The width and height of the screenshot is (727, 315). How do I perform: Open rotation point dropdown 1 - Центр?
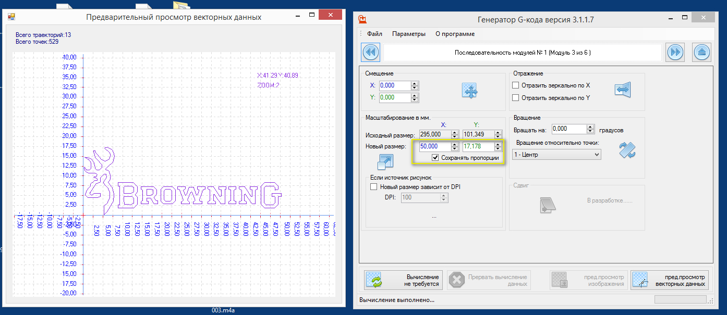[x=556, y=155]
